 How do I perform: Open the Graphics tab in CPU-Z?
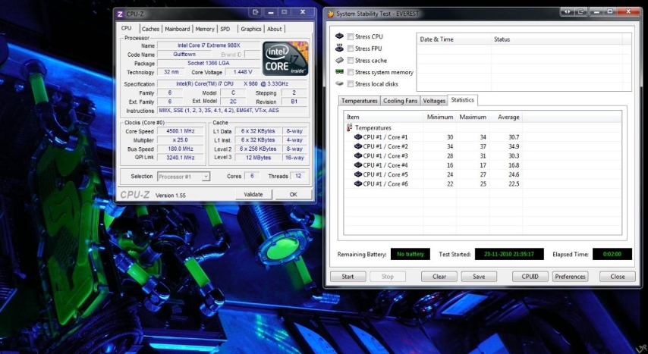251,29
